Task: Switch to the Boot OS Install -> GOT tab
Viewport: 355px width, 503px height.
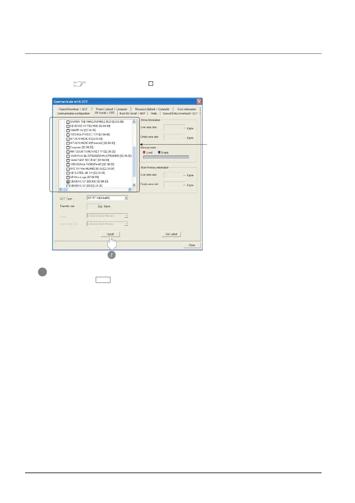Action: (x=132, y=114)
